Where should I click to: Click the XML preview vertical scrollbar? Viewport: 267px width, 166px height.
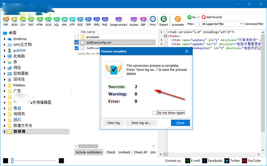tap(263, 83)
